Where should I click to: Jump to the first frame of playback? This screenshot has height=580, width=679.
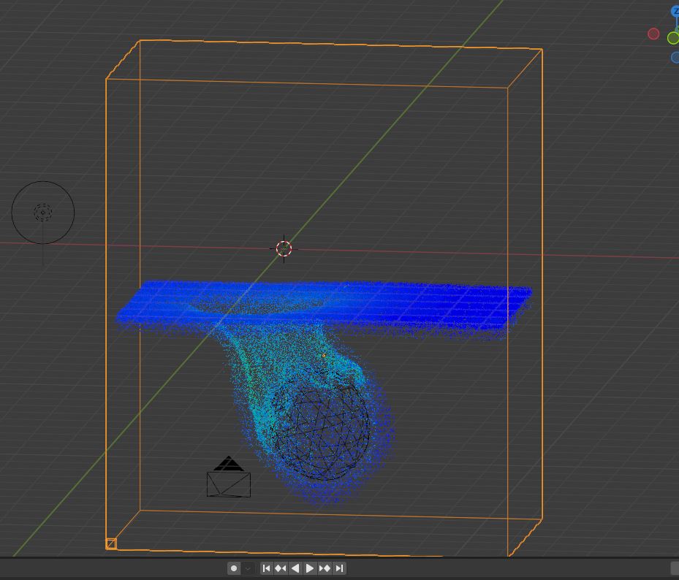coord(266,568)
